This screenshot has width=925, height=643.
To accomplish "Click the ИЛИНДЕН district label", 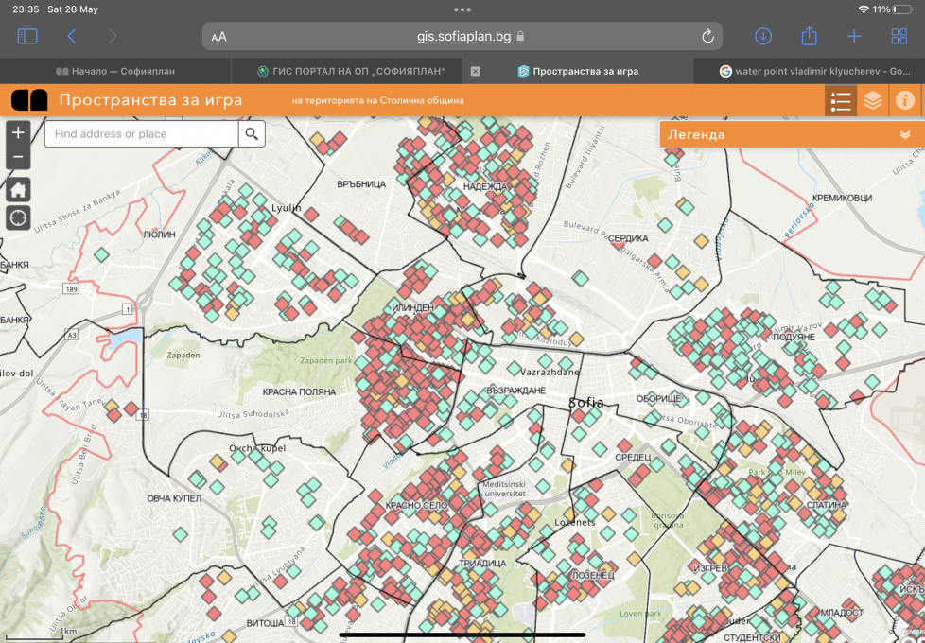I will pyautogui.click(x=412, y=308).
